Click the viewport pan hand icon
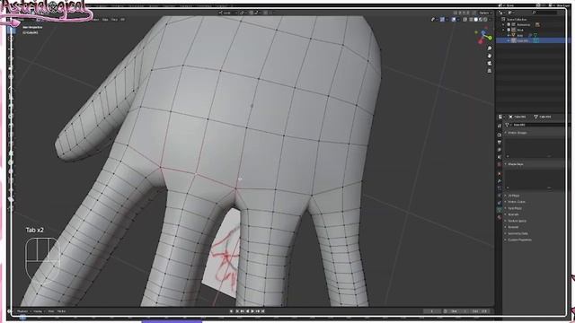The height and width of the screenshot is (323, 575). click(x=489, y=56)
